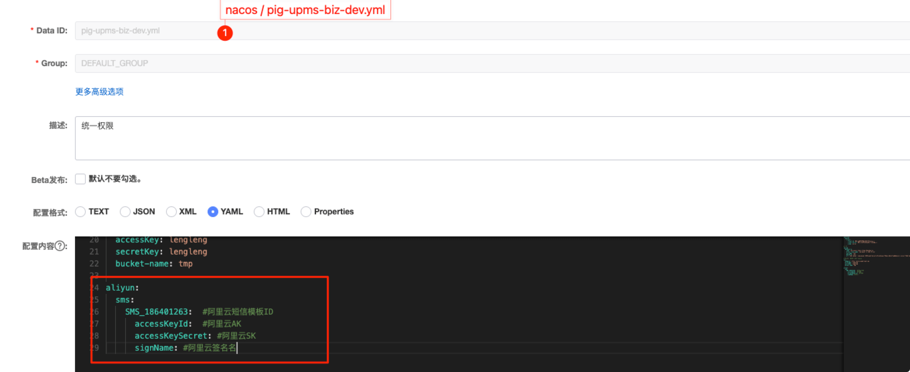Click the accessKeySecret line in editor
Image resolution: width=910 pixels, height=372 pixels.
pyautogui.click(x=171, y=336)
